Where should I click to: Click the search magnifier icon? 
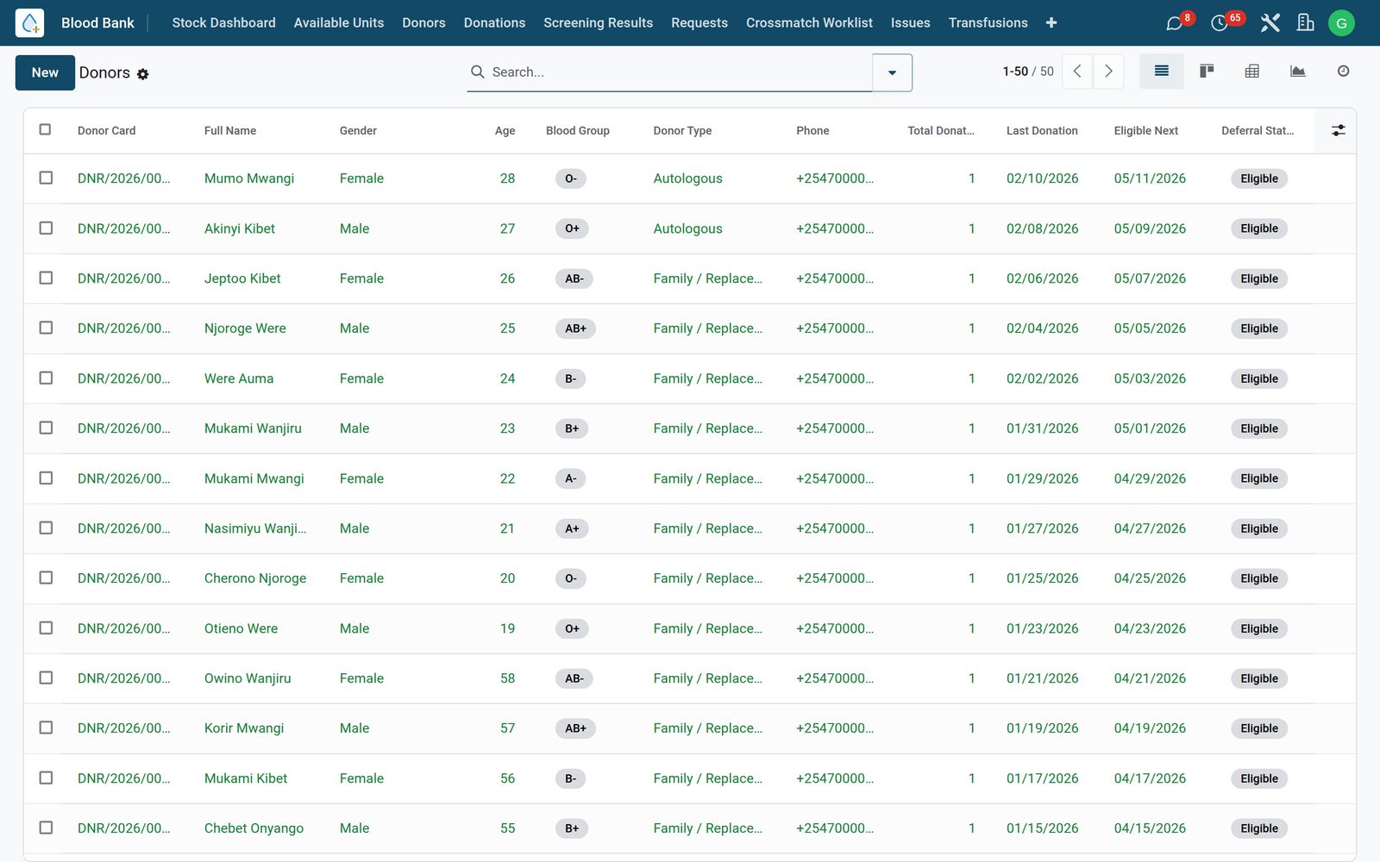477,72
